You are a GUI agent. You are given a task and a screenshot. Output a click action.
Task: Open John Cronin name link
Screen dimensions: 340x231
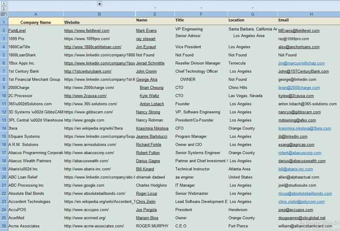146,71
